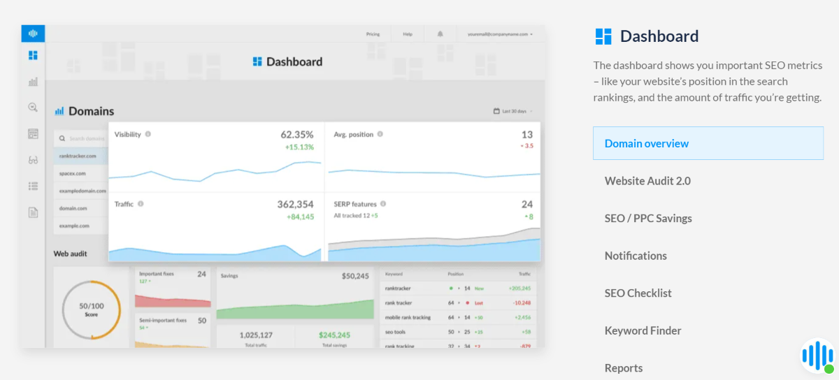The height and width of the screenshot is (380, 839).
Task: Click the notification bell in the top bar
Action: (440, 34)
